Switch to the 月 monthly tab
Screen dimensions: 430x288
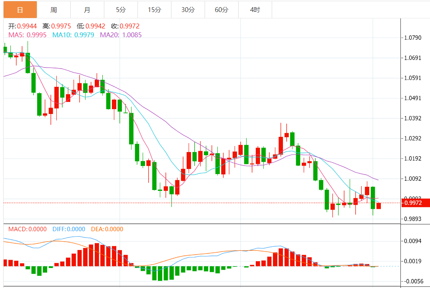pos(87,10)
